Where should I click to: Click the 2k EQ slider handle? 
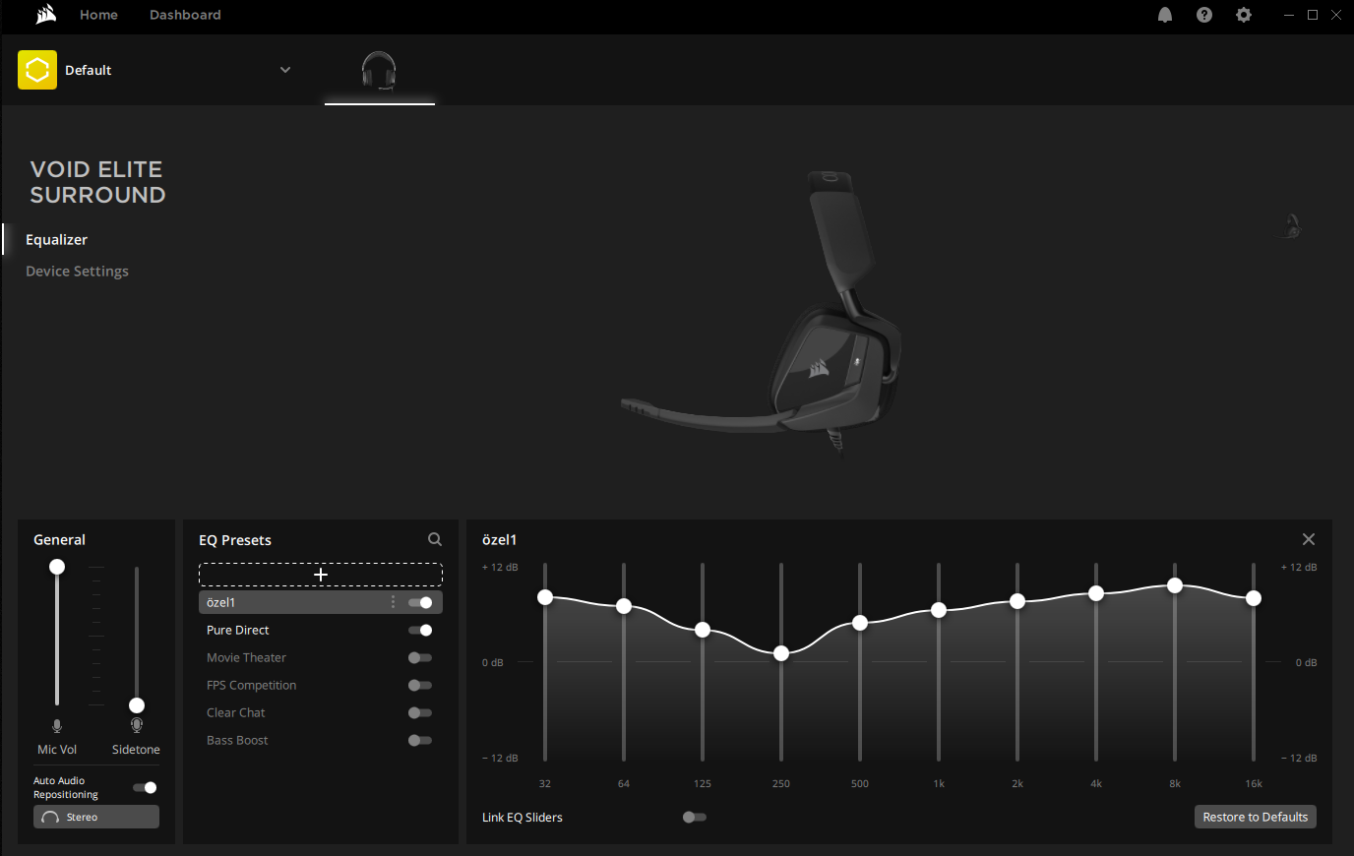(x=1017, y=601)
